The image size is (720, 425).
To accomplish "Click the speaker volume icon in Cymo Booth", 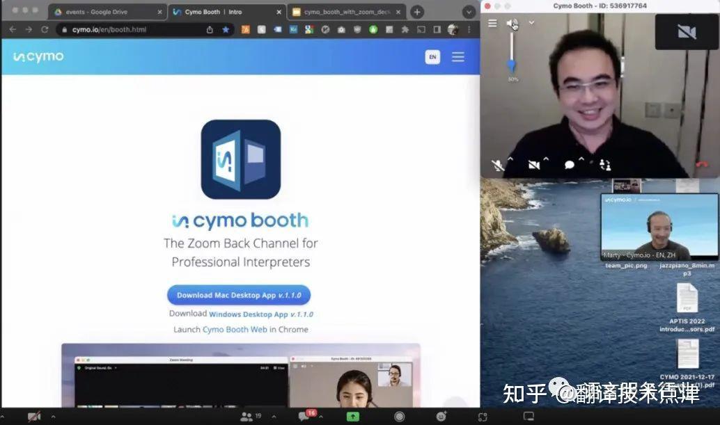I will coord(510,22).
